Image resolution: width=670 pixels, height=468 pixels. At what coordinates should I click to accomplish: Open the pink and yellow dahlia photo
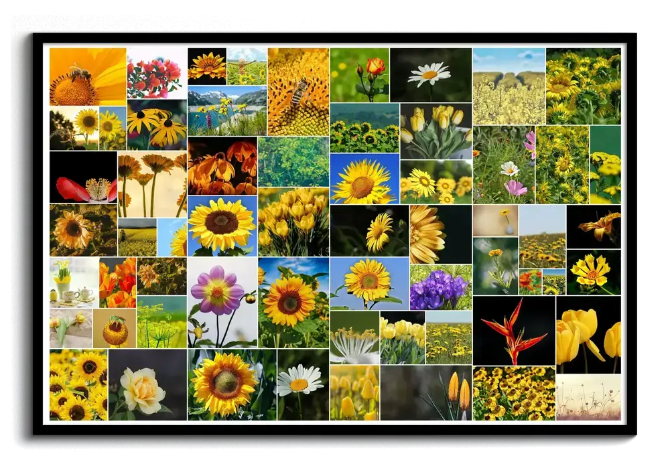click(x=222, y=303)
